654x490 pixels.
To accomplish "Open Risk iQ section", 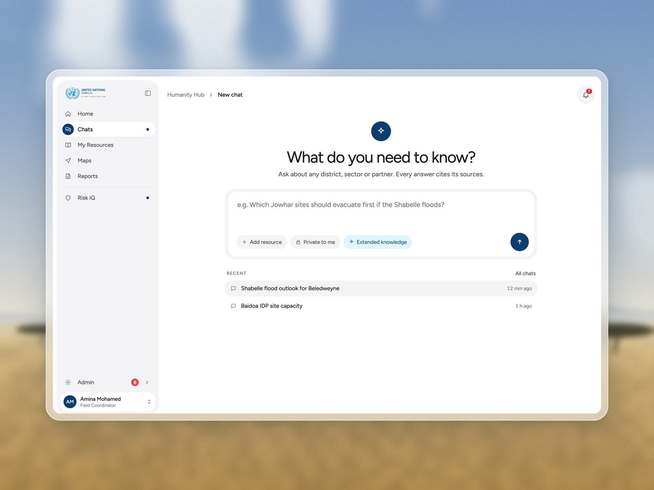I will [108, 198].
